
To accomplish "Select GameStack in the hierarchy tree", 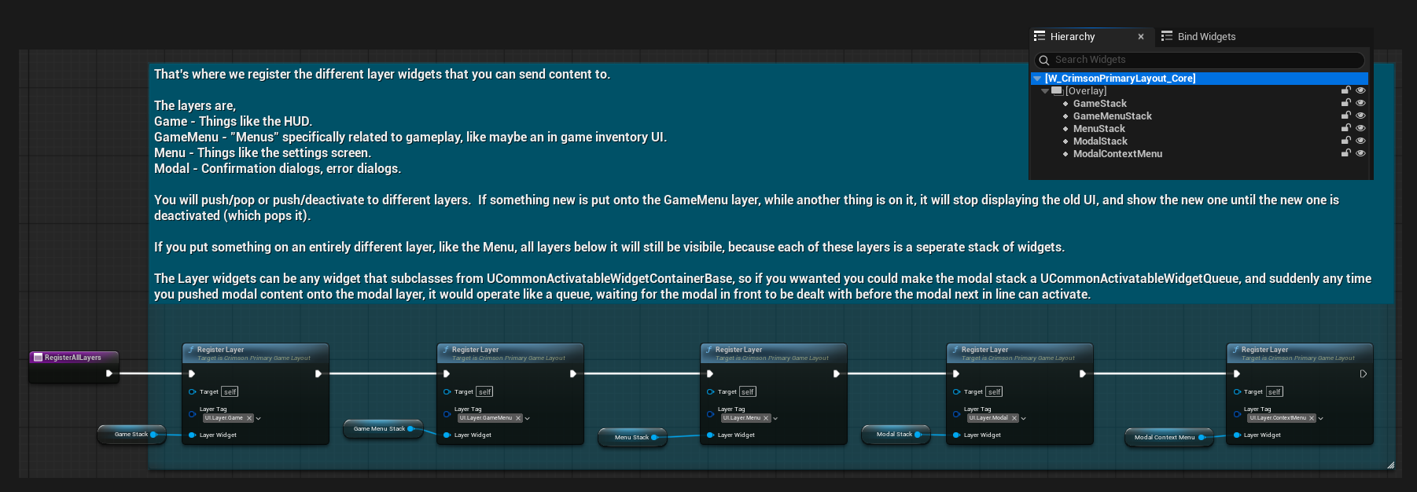I will 1099,104.
